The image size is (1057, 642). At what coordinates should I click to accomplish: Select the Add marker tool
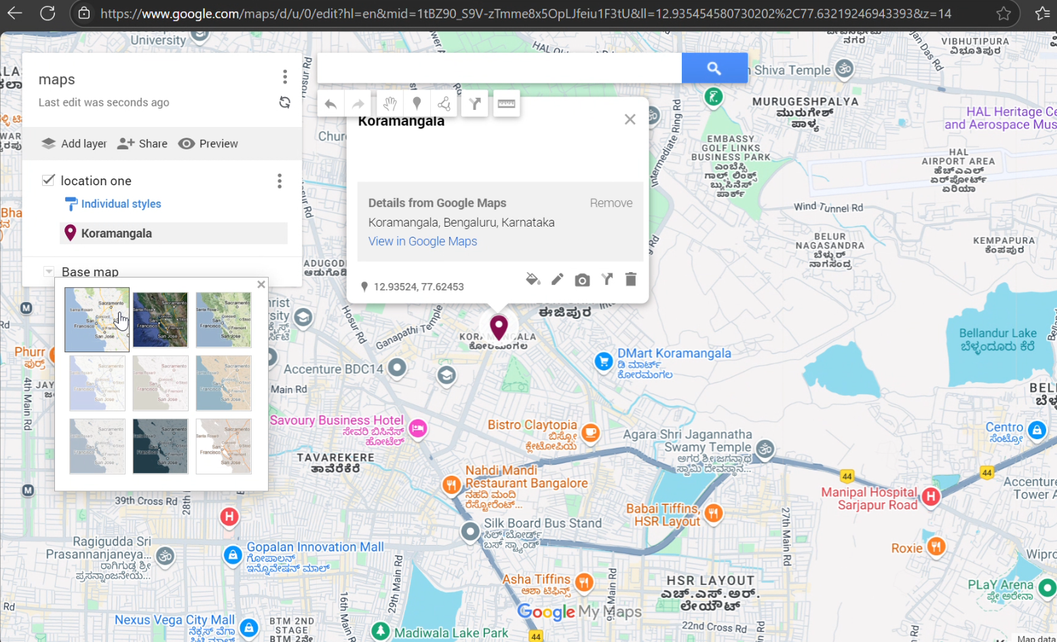(417, 103)
